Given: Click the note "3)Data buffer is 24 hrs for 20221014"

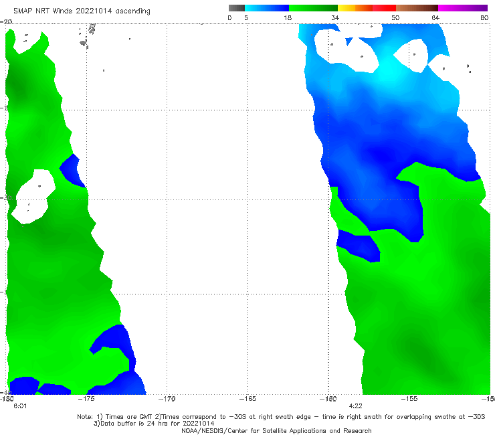Looking at the screenshot, I should (x=154, y=424).
